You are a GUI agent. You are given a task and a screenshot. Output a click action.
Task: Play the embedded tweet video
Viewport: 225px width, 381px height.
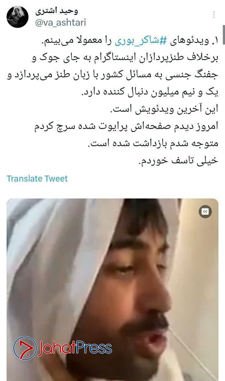112,290
